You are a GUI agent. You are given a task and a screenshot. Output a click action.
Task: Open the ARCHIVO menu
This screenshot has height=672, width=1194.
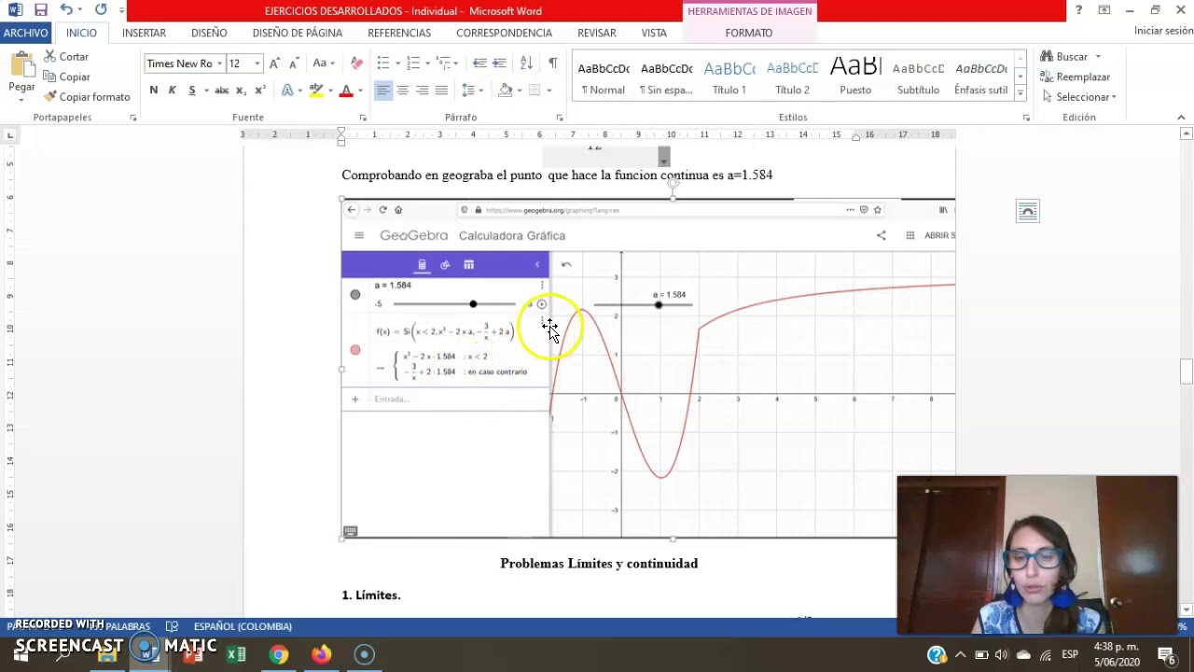point(26,33)
